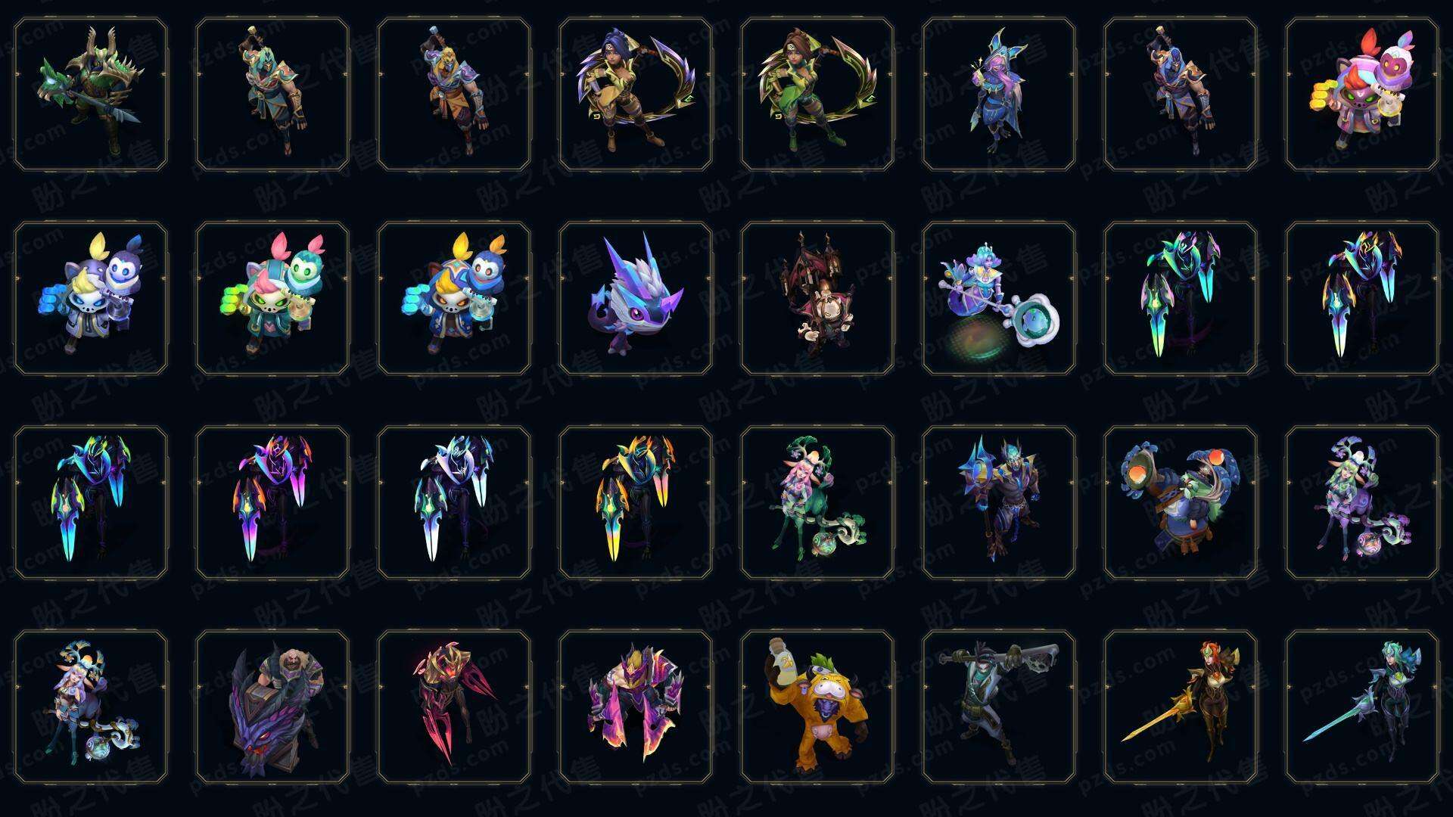Select the blue armored knight with spiked mace
Image resolution: width=1453 pixels, height=817 pixels.
999,502
